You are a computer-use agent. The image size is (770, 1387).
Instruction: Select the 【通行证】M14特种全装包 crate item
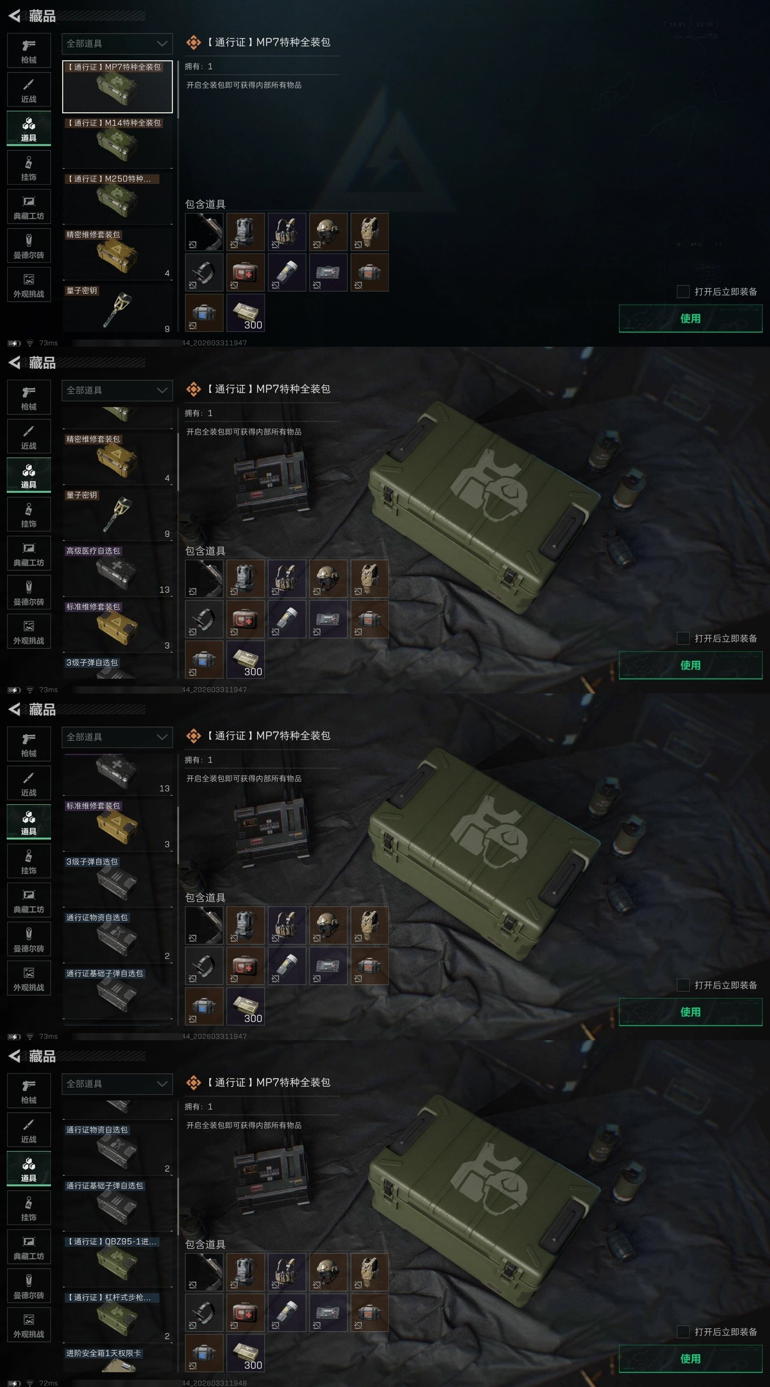click(117, 143)
